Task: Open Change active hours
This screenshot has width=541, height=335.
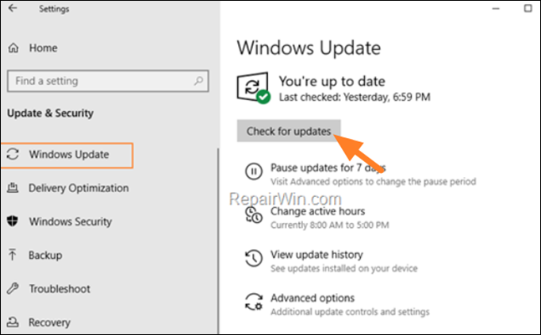Action: pos(317,211)
